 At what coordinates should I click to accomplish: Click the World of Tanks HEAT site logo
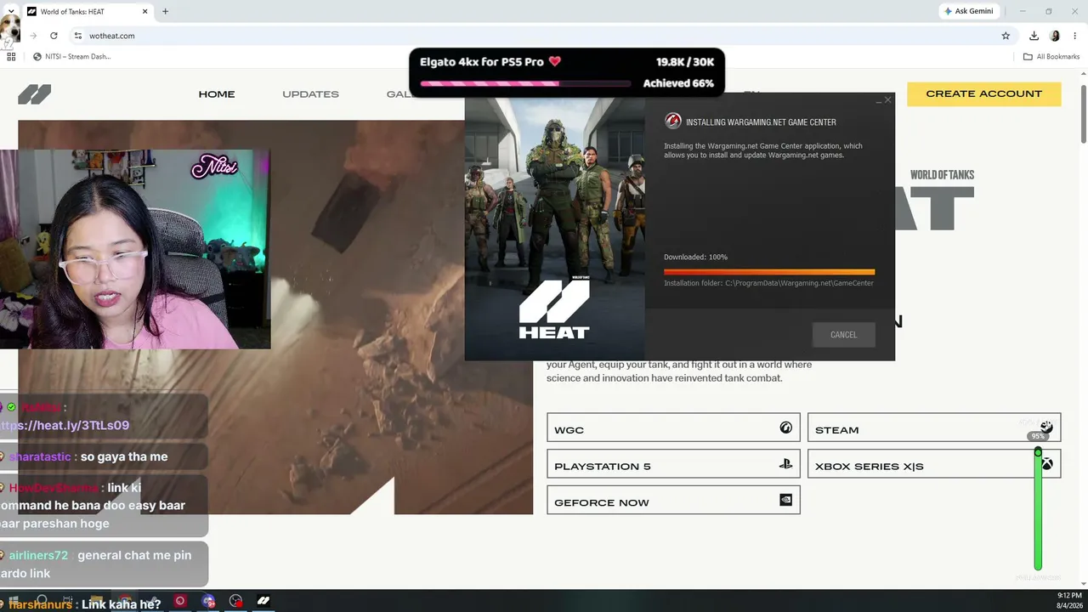coord(34,94)
